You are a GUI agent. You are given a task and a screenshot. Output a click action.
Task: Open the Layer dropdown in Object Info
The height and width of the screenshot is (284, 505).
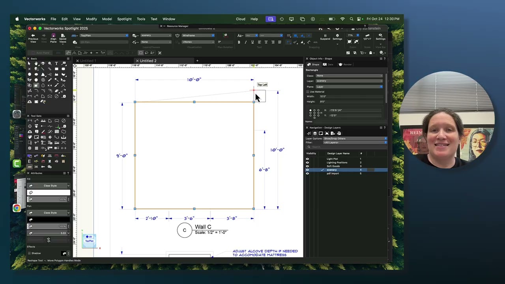(x=349, y=81)
